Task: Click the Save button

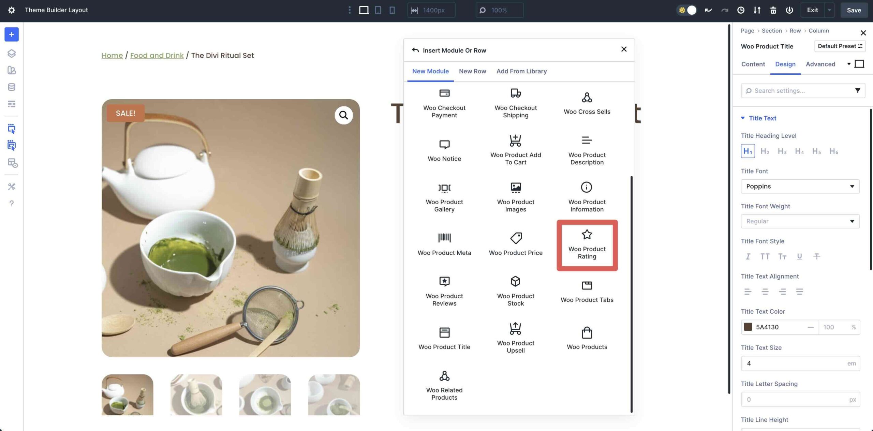Action: tap(854, 10)
